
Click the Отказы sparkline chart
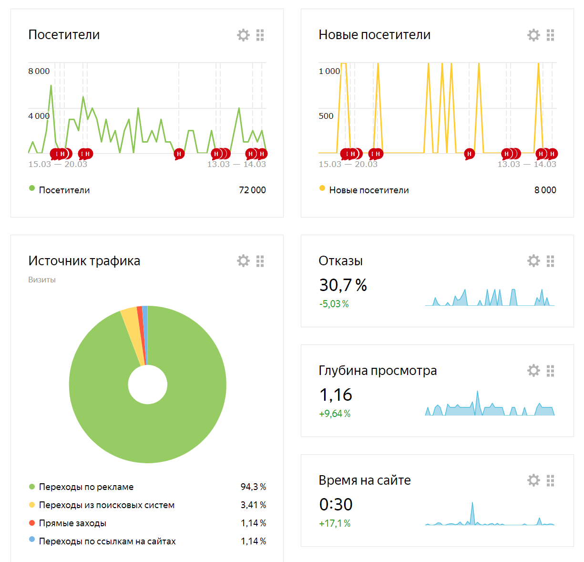coord(490,297)
